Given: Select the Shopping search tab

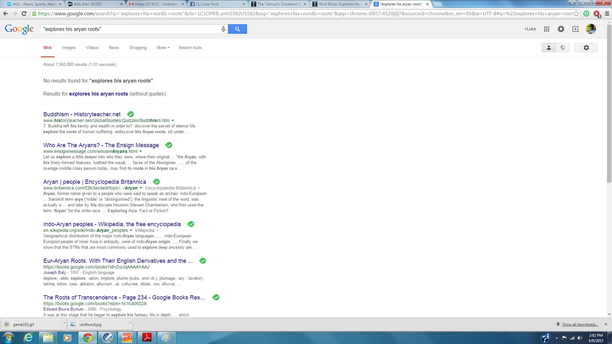Looking at the screenshot, I should pos(138,47).
